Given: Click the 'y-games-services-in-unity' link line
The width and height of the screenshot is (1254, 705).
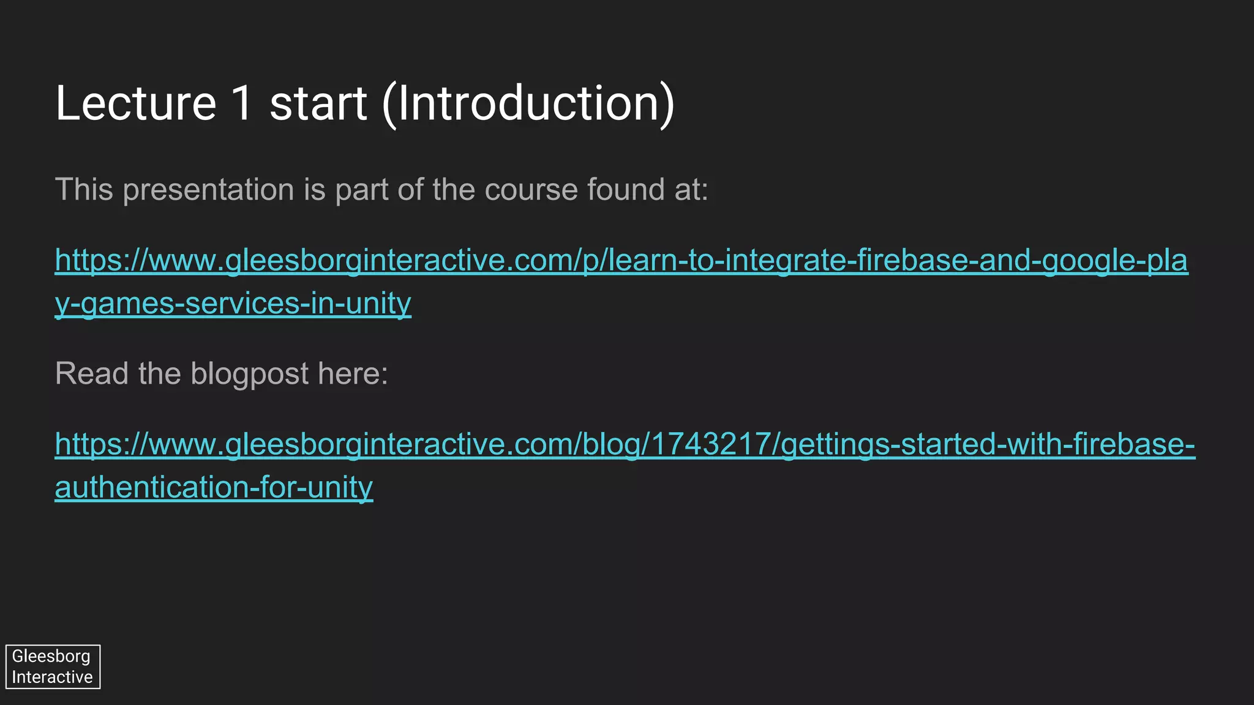Looking at the screenshot, I should coord(233,304).
